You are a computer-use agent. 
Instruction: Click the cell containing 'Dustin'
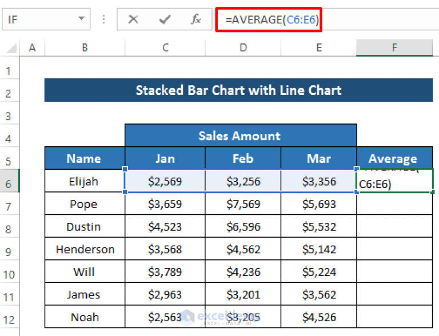click(85, 226)
